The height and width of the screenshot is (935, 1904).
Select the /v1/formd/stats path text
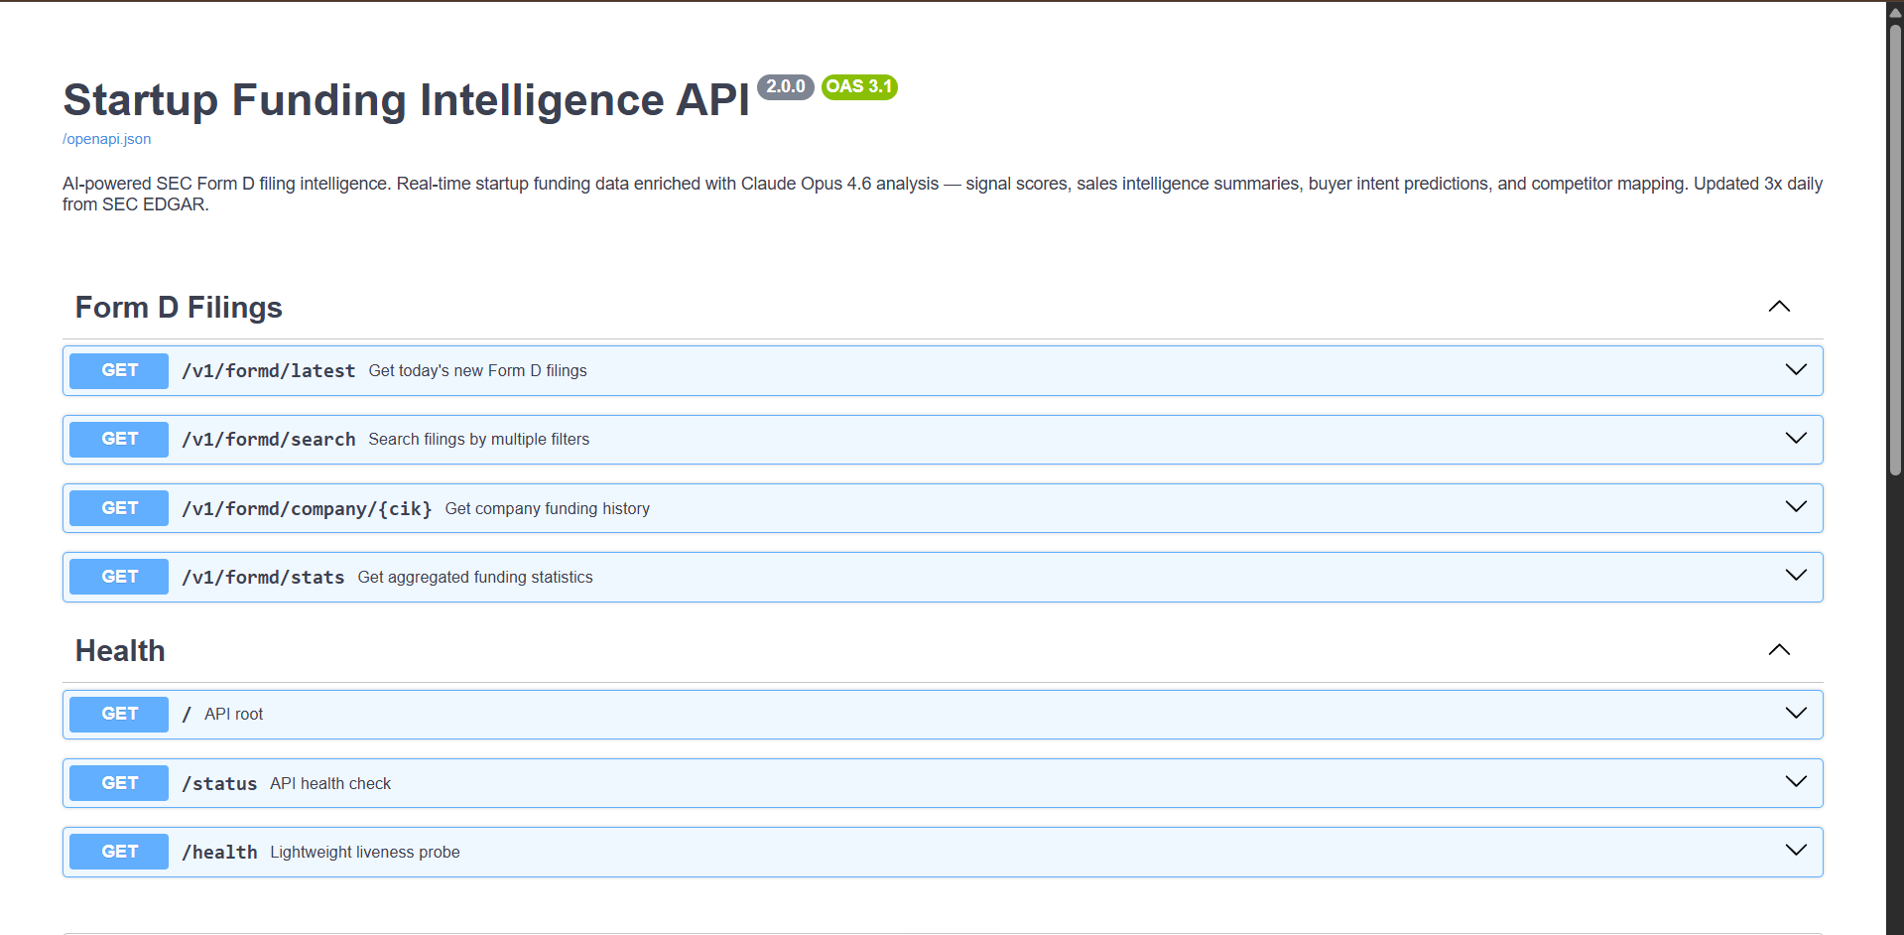tap(263, 577)
